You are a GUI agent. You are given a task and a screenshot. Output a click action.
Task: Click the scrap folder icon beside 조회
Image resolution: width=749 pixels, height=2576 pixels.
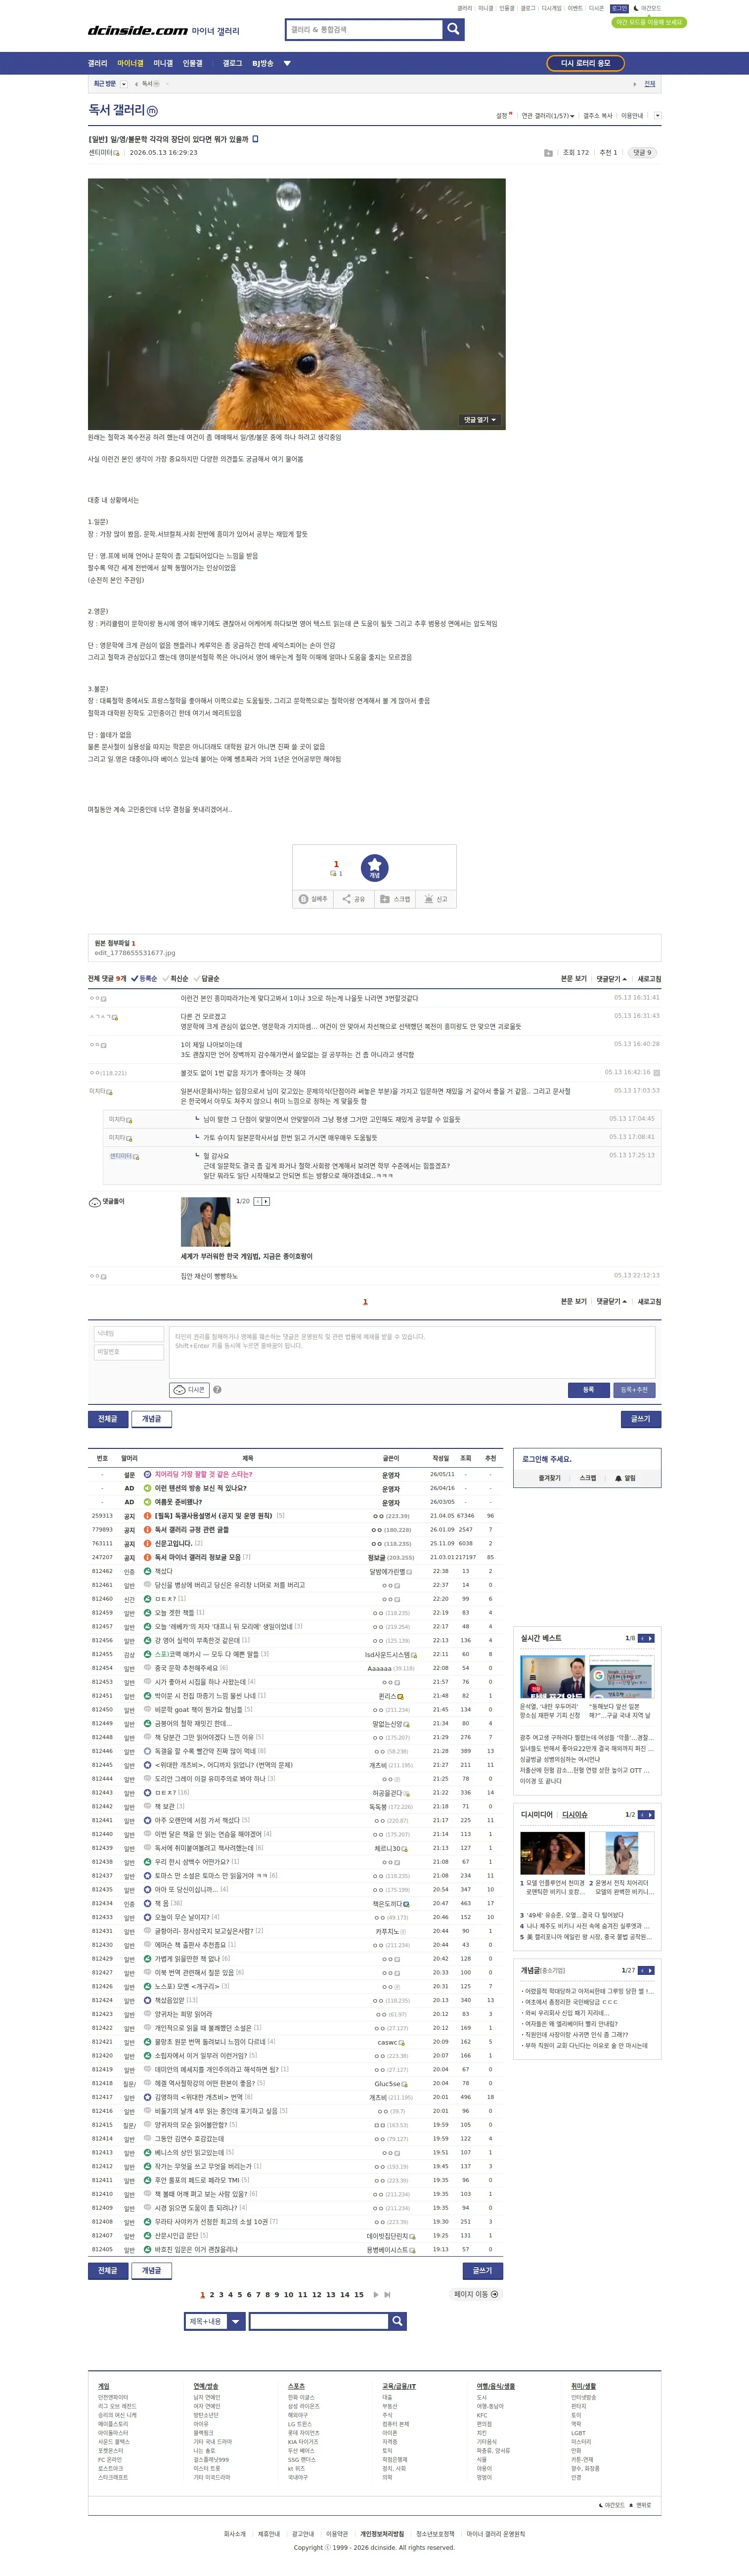pos(548,153)
